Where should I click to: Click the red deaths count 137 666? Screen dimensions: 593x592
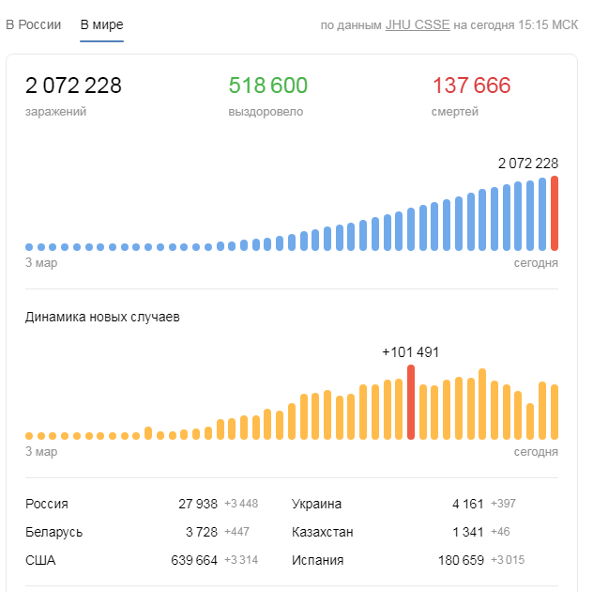(x=472, y=86)
